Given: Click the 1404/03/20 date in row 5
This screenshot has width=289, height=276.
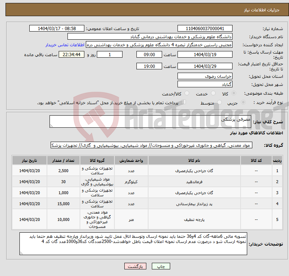Looking at the screenshot, I should pyautogui.click(x=29, y=219).
